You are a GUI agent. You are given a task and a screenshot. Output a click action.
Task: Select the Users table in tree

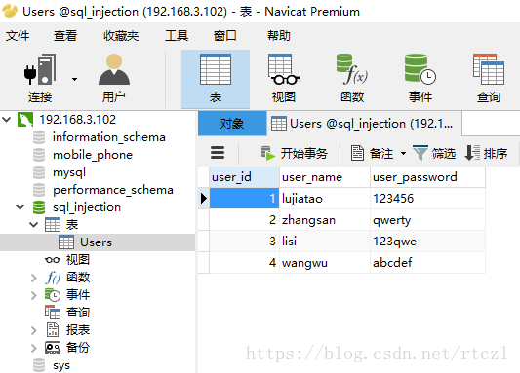coord(97,242)
